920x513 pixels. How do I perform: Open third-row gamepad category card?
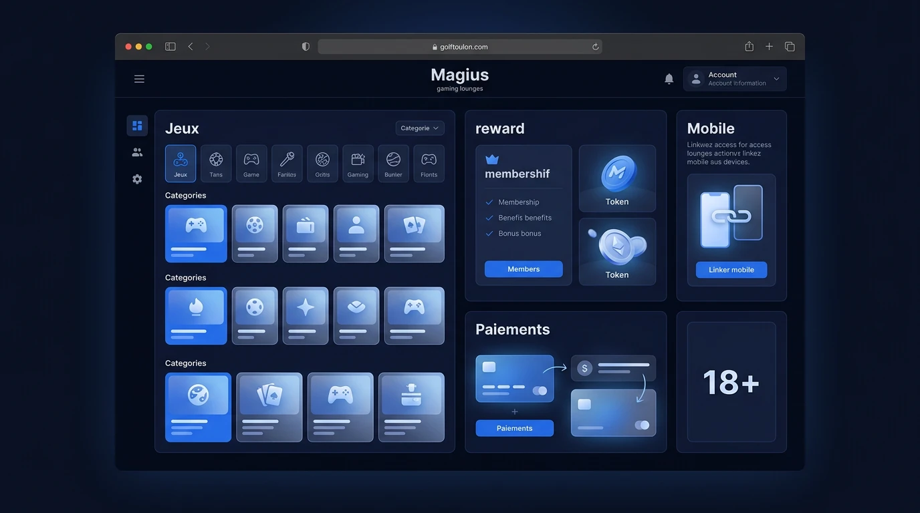click(x=340, y=407)
